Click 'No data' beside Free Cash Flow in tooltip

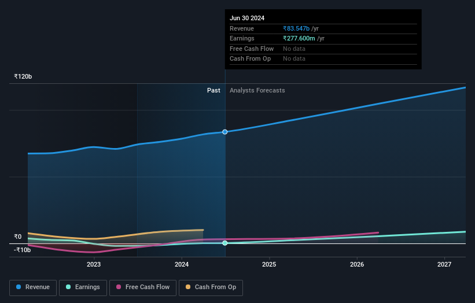pos(294,49)
